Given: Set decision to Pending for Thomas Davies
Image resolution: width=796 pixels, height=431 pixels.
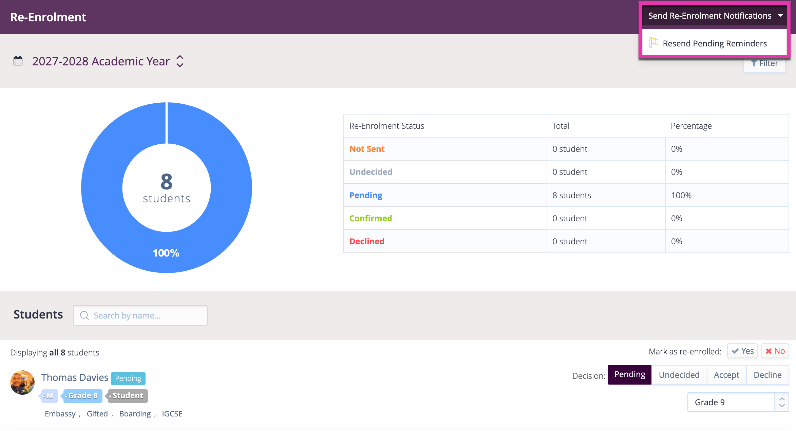Looking at the screenshot, I should point(630,375).
